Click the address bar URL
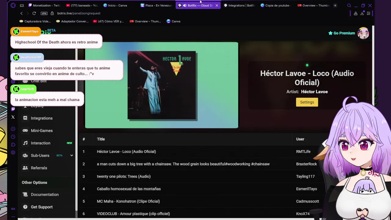Screen dimensions: 391x220 79,13
